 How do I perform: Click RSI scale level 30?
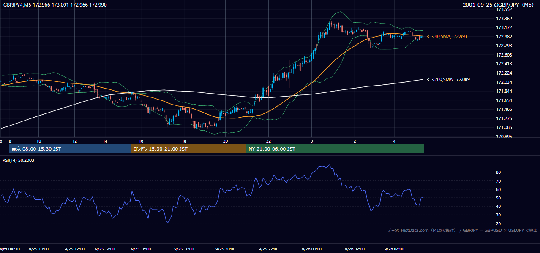pos(499,215)
